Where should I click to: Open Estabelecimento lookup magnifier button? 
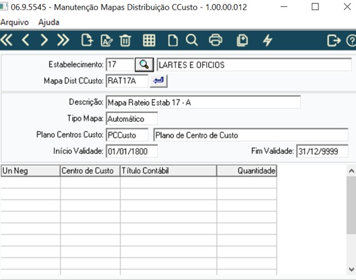coord(144,65)
